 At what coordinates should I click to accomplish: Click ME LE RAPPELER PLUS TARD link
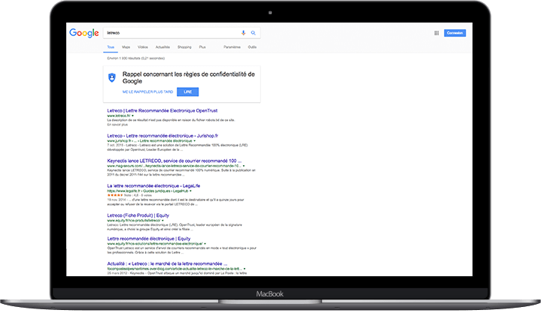(147, 92)
